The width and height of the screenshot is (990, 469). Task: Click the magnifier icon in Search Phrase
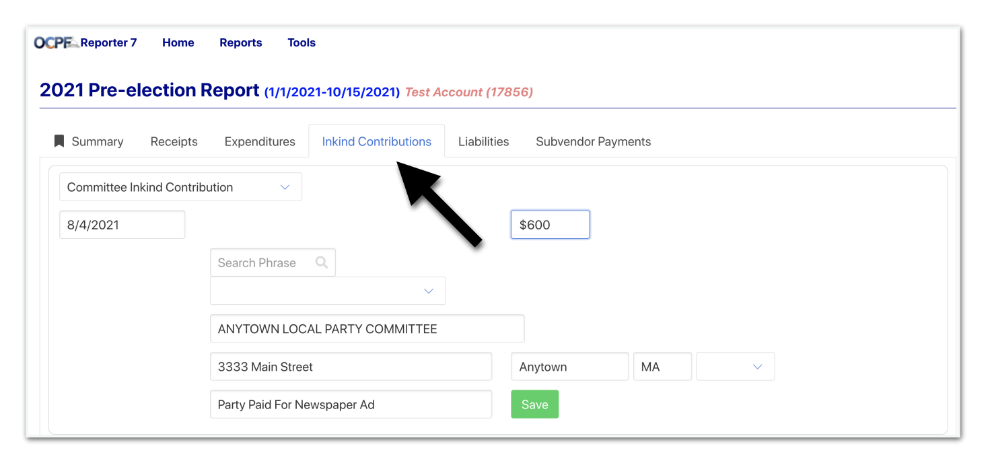(321, 262)
